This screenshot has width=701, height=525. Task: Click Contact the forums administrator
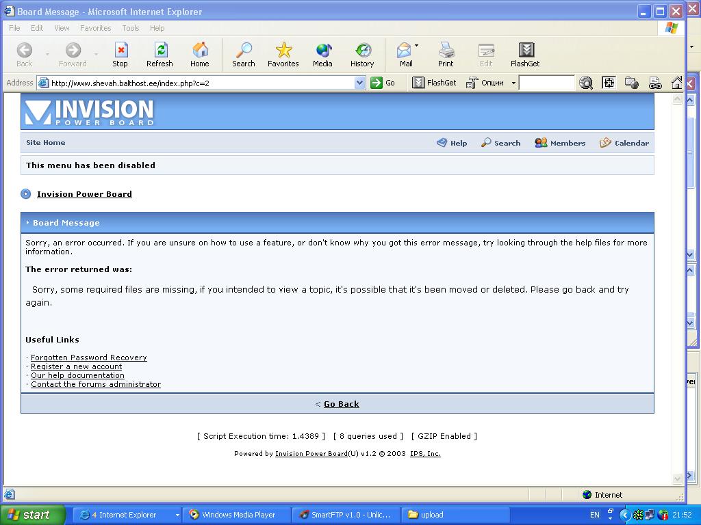tap(96, 384)
